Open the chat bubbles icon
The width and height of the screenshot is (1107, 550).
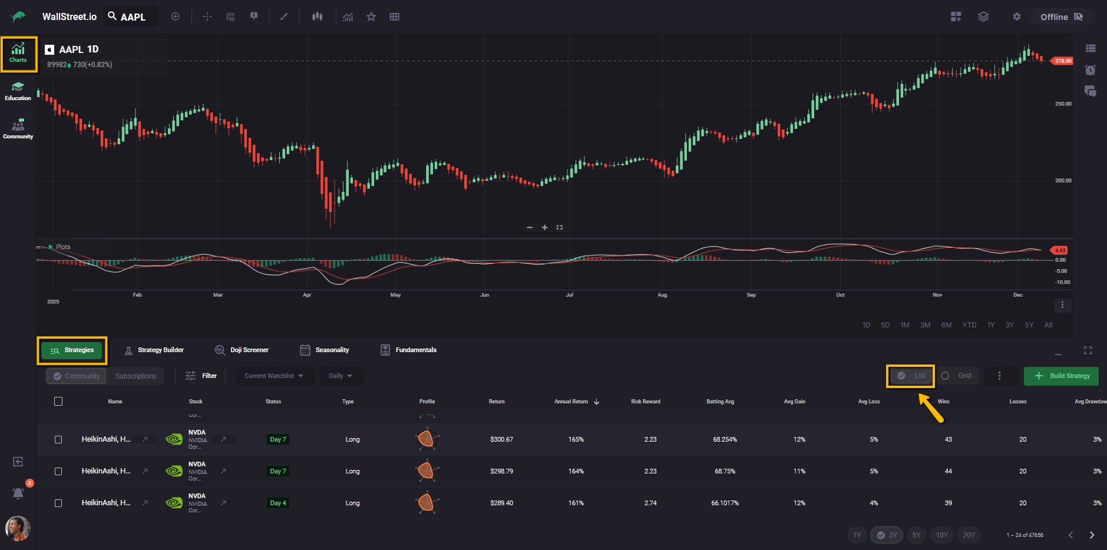pos(1090,91)
